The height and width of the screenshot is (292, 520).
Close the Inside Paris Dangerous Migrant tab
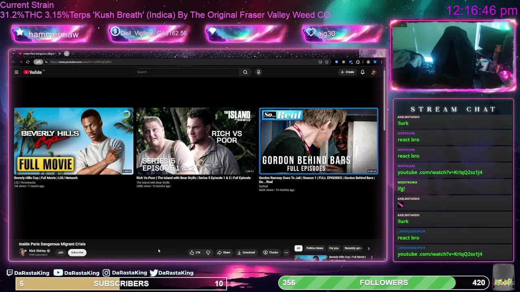pyautogui.click(x=59, y=54)
